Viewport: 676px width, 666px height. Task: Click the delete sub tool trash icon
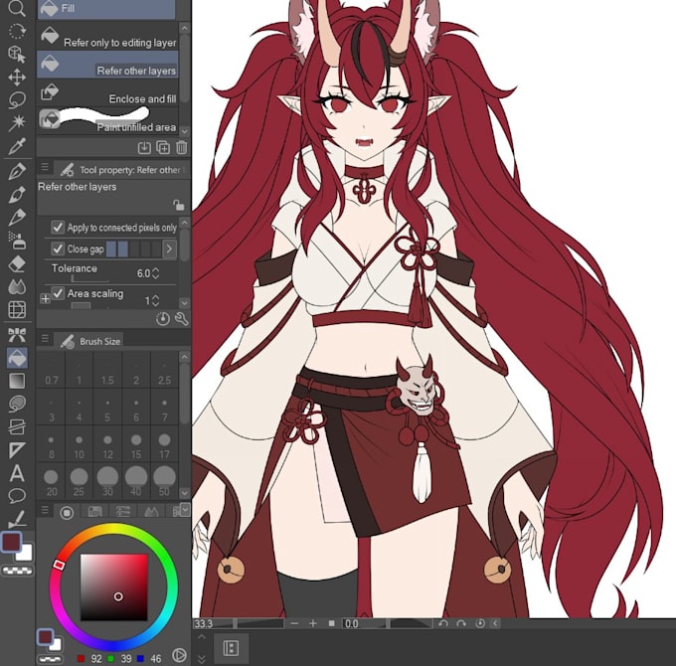click(x=182, y=148)
